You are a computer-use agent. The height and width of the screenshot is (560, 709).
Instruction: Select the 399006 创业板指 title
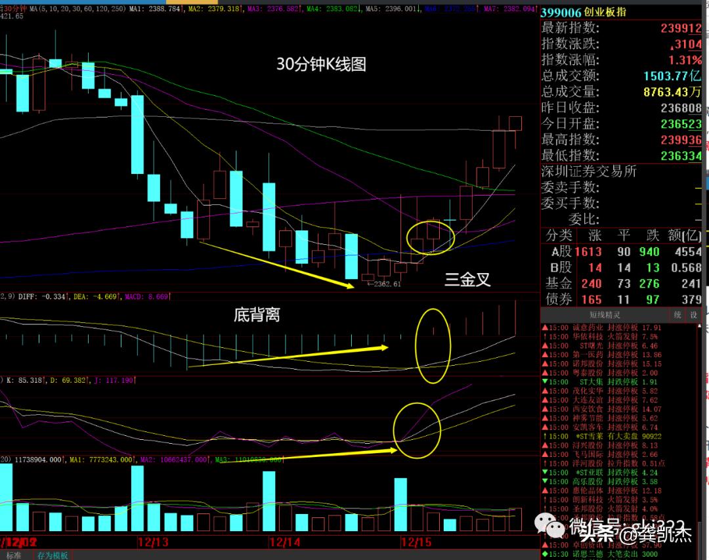[584, 12]
